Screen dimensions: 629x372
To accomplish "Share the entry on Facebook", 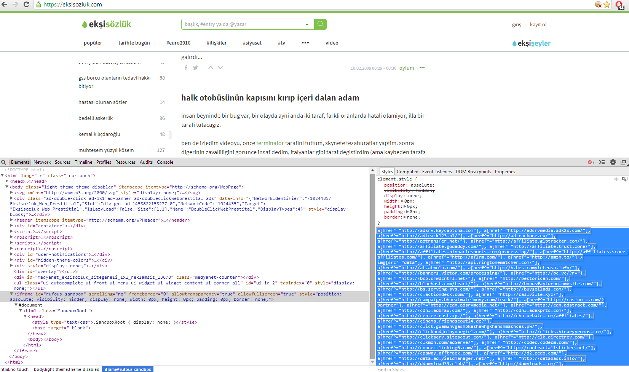I will [186, 68].
